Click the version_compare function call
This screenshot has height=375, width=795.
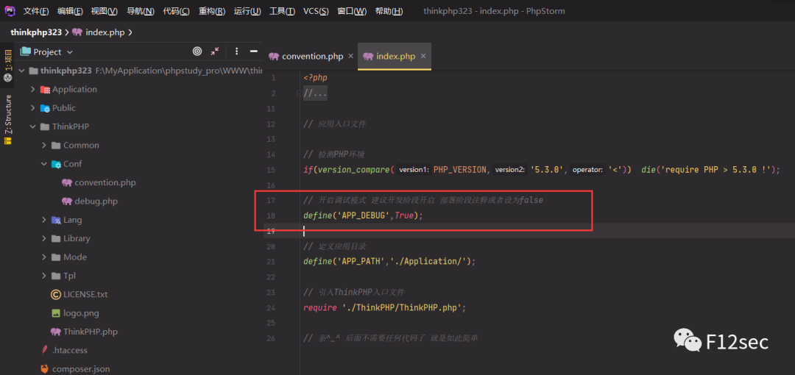(x=354, y=170)
